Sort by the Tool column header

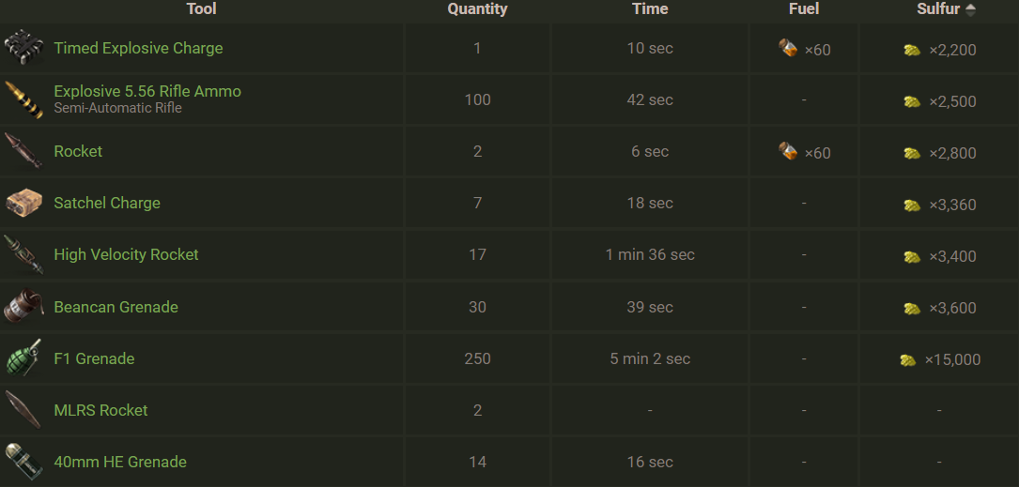[201, 9]
